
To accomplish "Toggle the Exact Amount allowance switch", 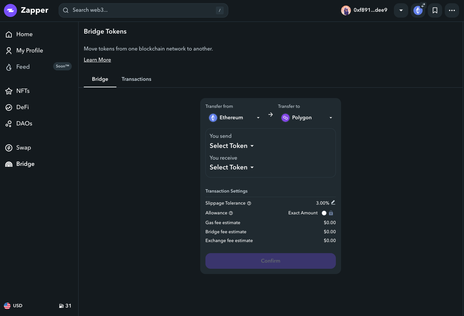I will pyautogui.click(x=324, y=213).
